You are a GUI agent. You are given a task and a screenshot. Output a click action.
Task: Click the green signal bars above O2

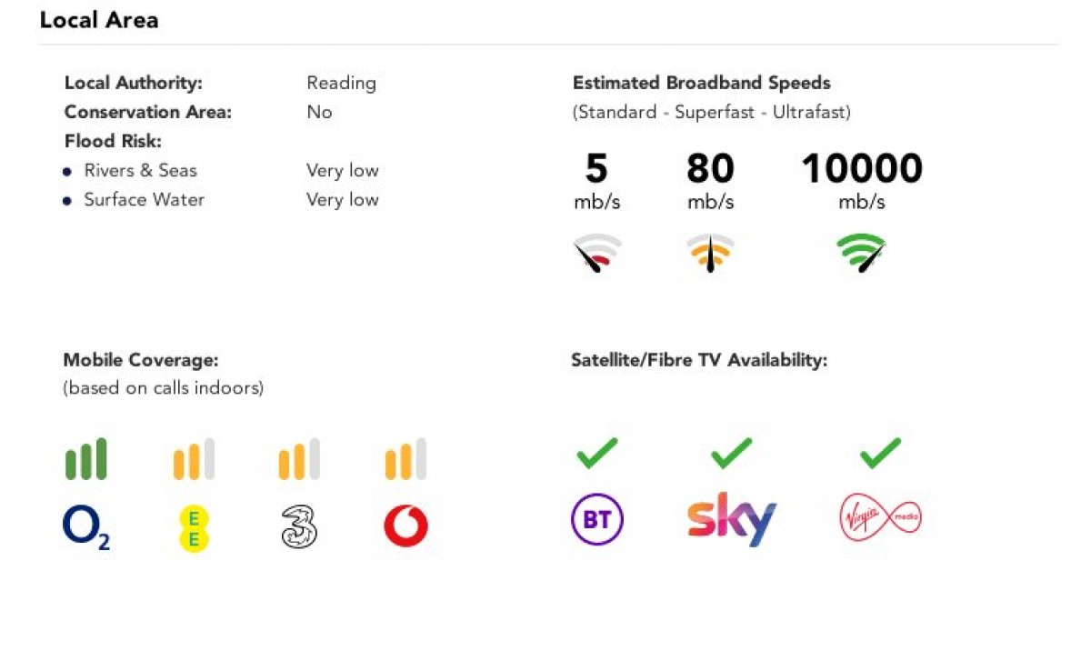pos(86,459)
